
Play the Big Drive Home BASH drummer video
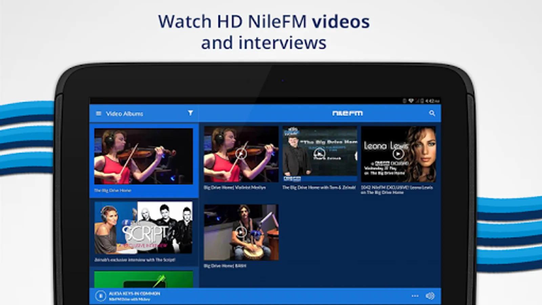point(241,232)
